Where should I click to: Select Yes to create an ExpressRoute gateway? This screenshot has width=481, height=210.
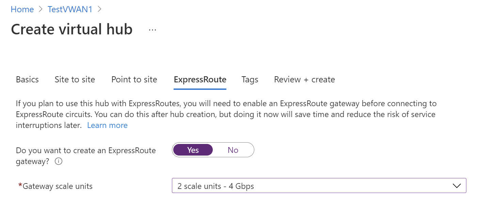[193, 150]
